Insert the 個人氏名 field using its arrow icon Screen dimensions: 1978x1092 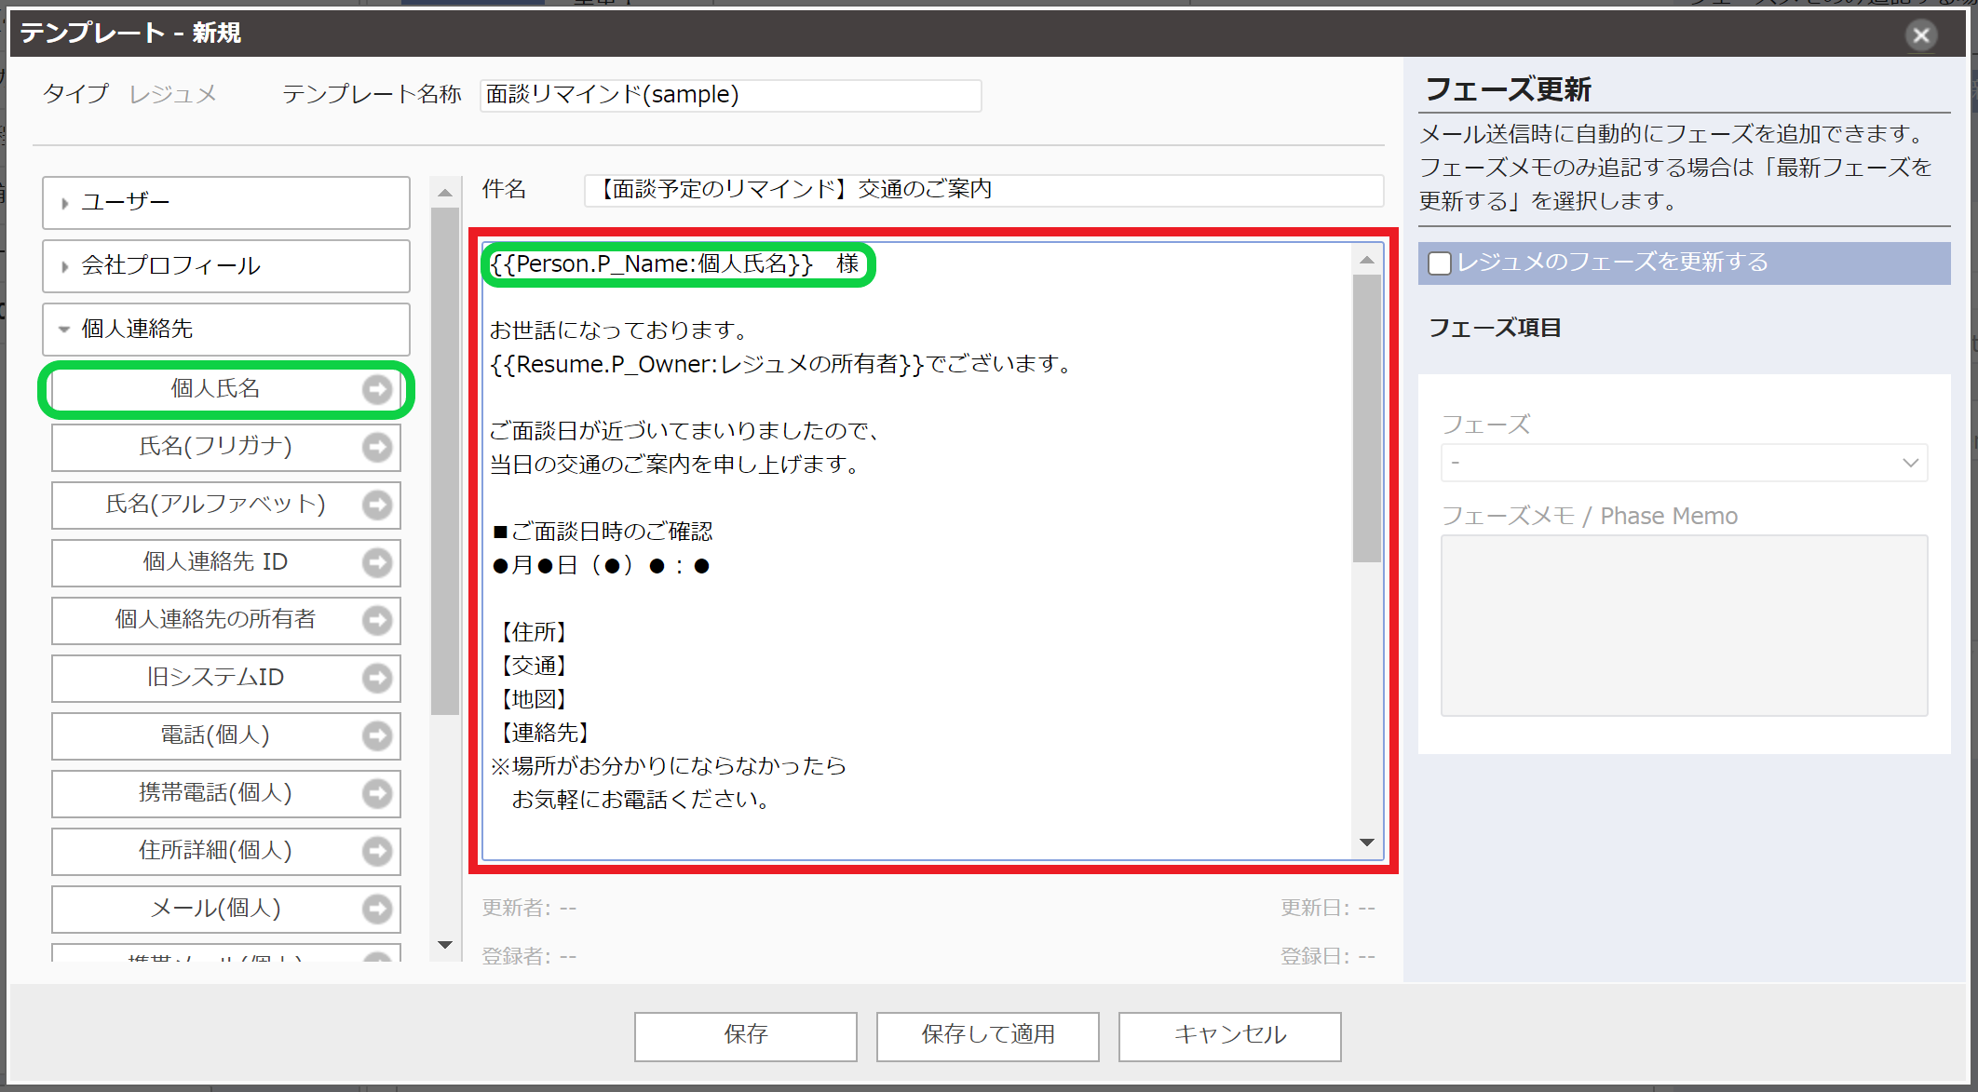[377, 389]
